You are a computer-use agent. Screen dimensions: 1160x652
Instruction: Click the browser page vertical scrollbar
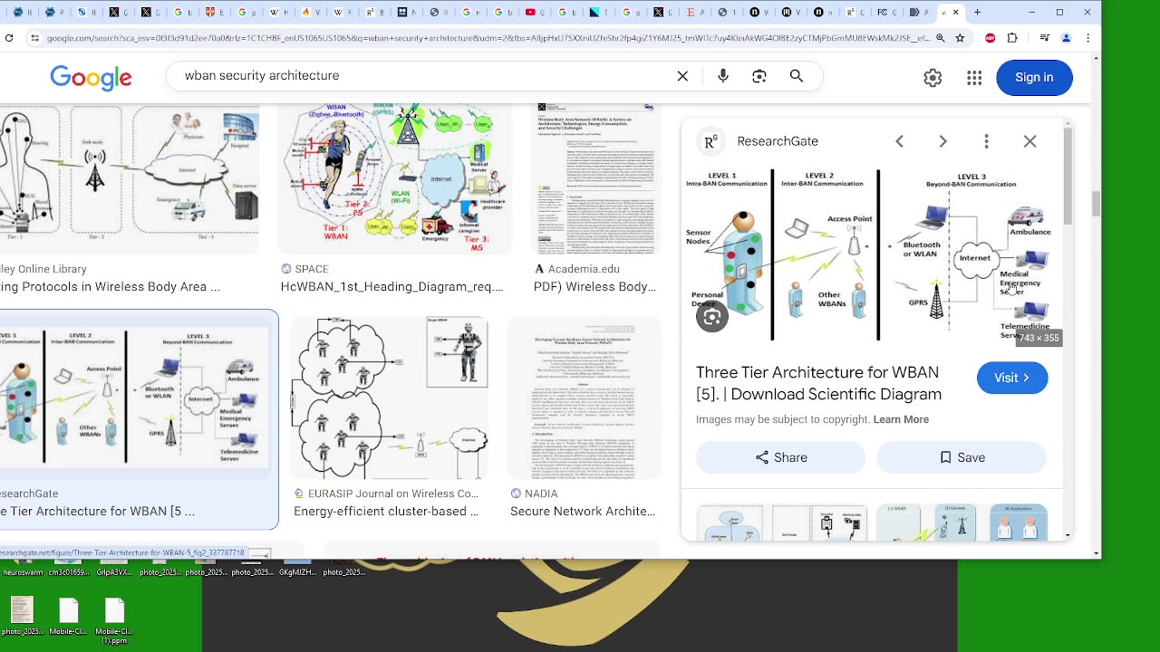tap(1097, 204)
